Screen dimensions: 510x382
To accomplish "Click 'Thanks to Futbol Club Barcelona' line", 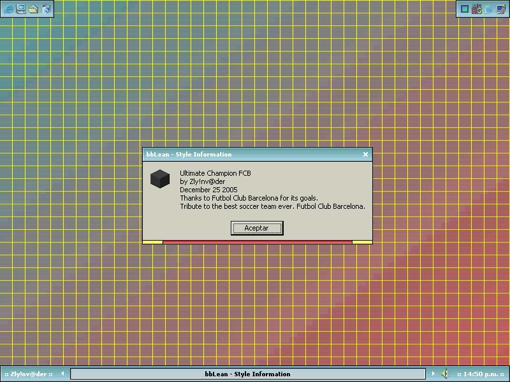I will click(249, 198).
